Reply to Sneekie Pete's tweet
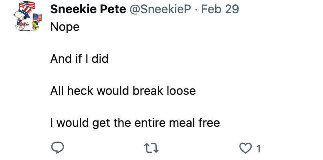 pyautogui.click(x=57, y=148)
